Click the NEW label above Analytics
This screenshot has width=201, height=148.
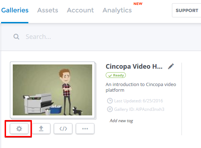(138, 4)
